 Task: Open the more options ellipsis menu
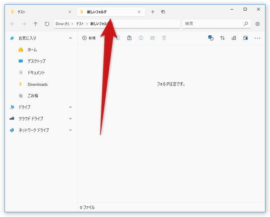[x=258, y=38]
